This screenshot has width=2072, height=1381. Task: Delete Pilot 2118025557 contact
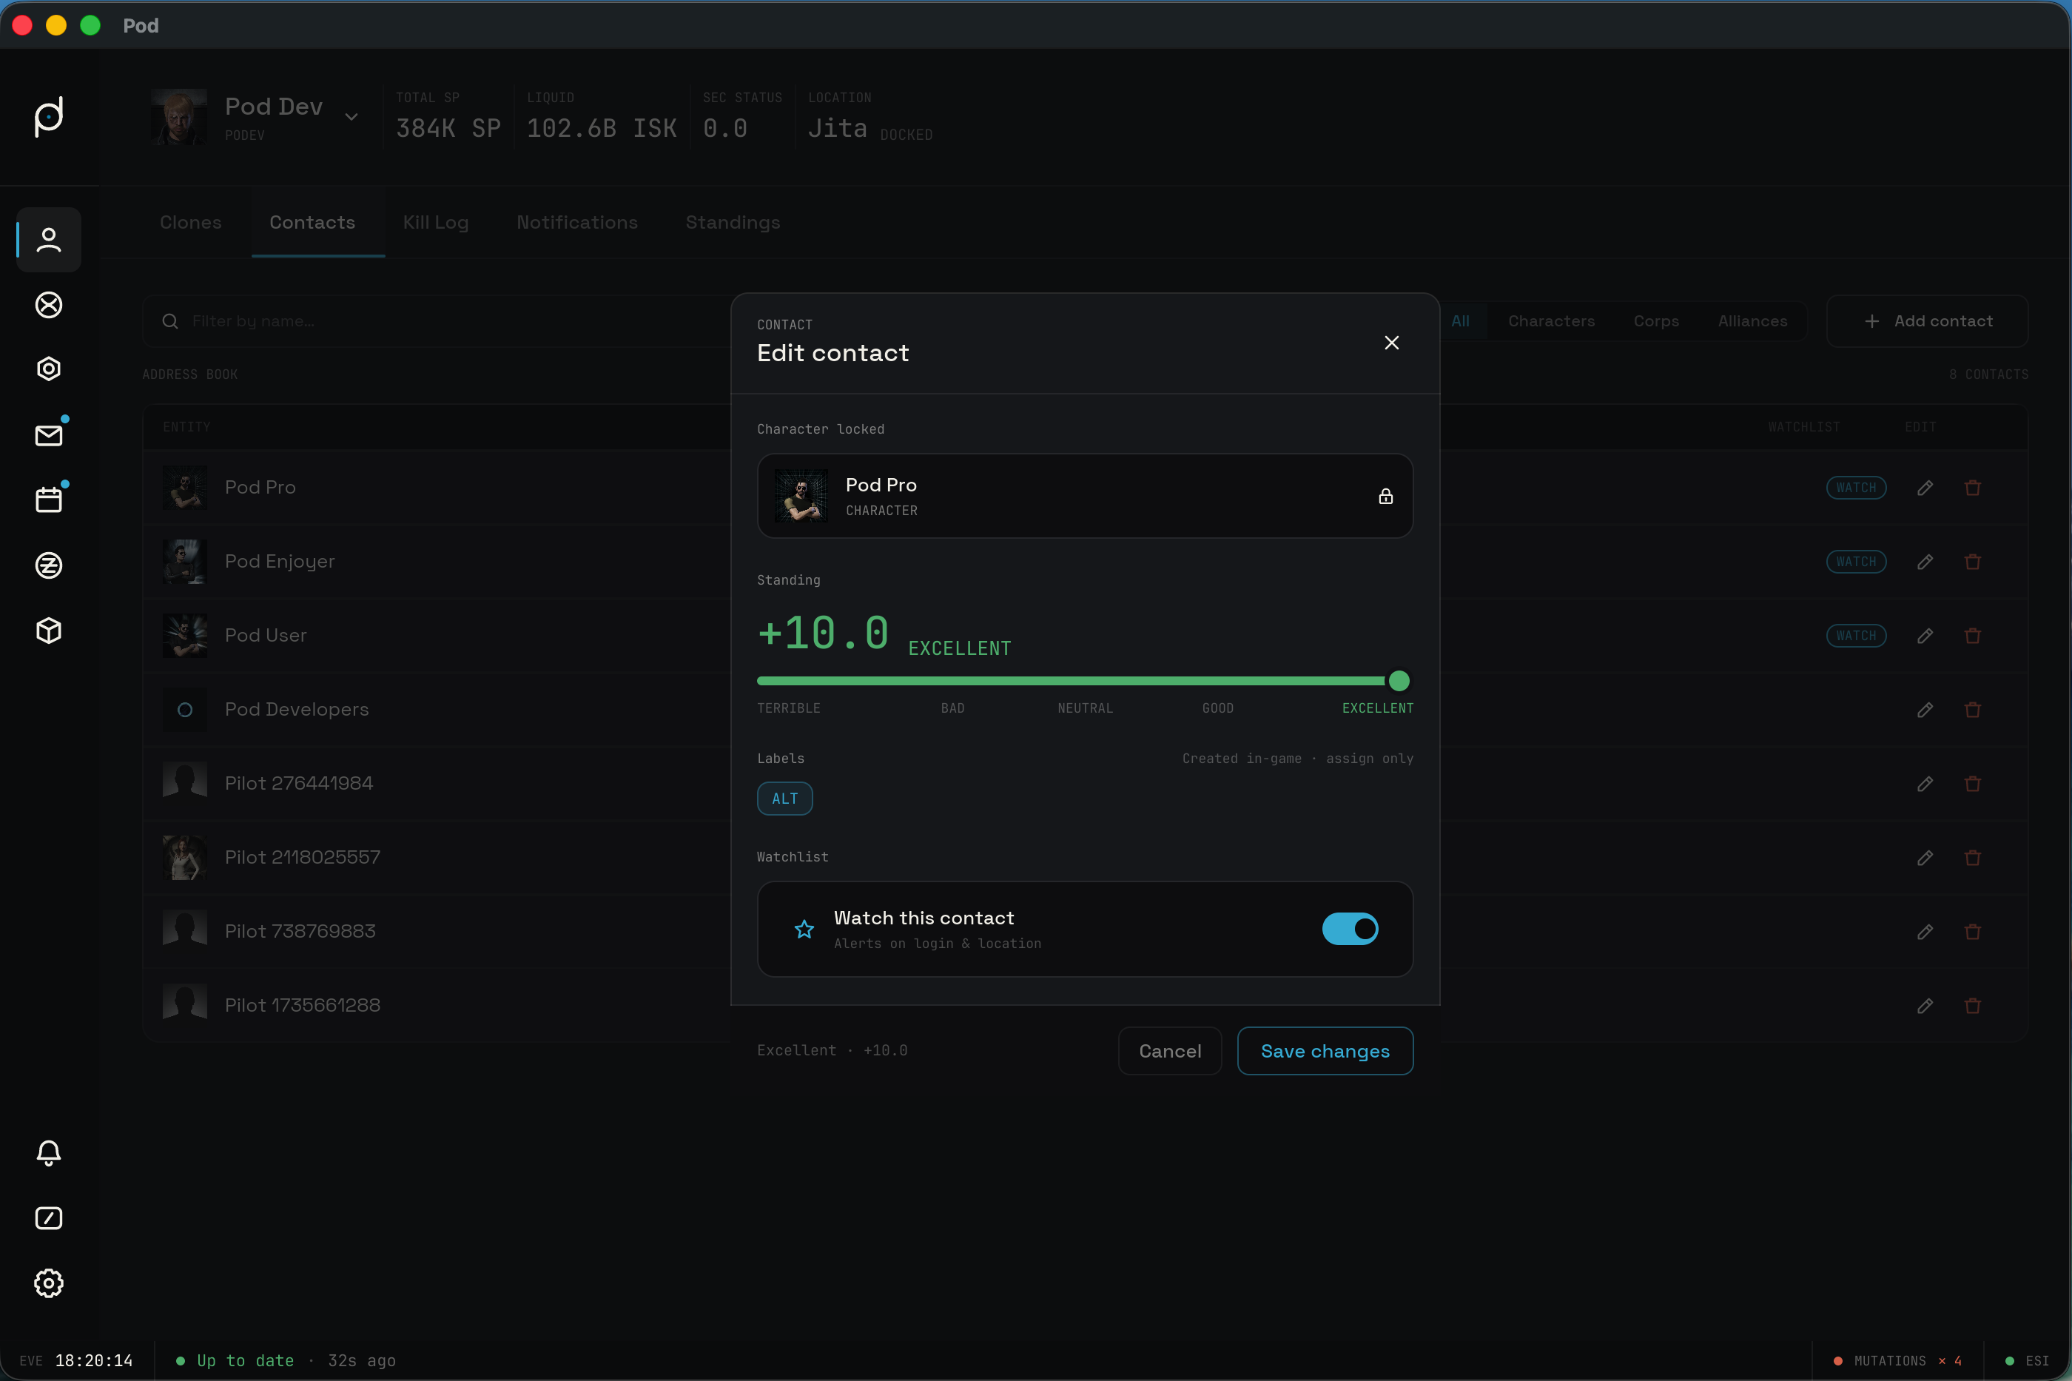click(x=1973, y=858)
